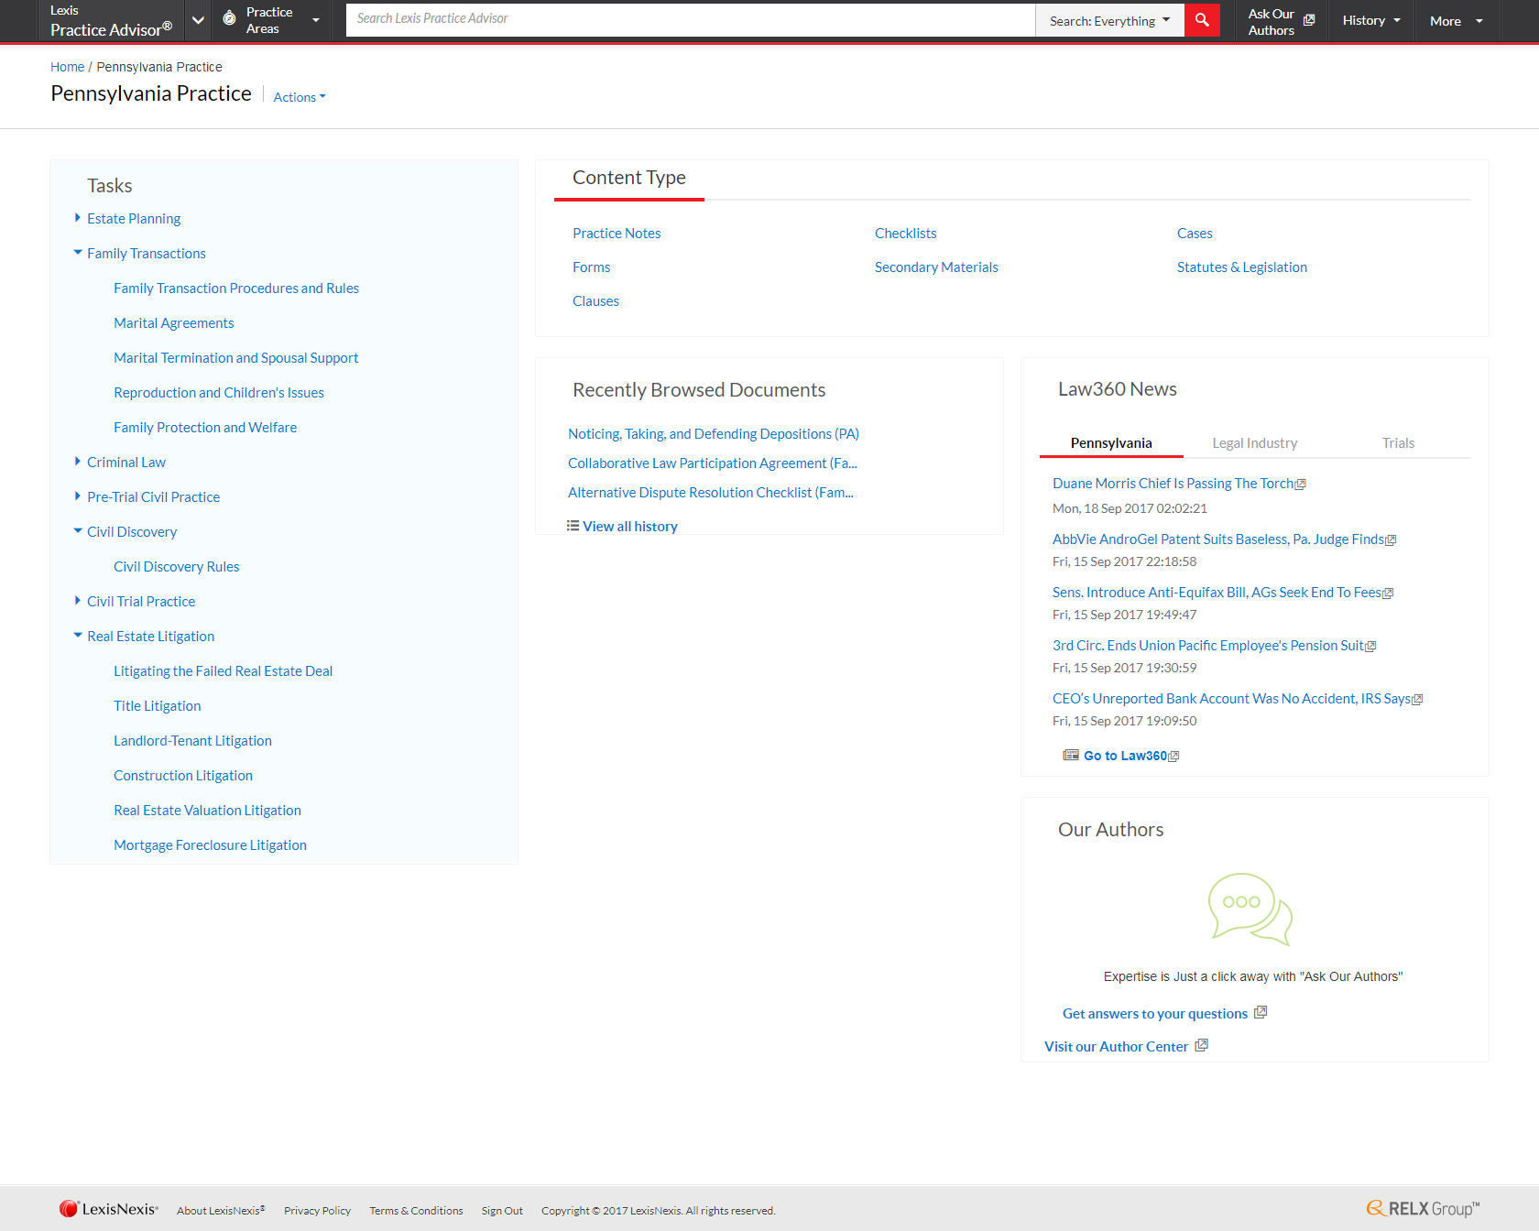Screen dimensions: 1539x1231
Task: Select Statutes & Legislation content type
Action: [x=1241, y=267]
